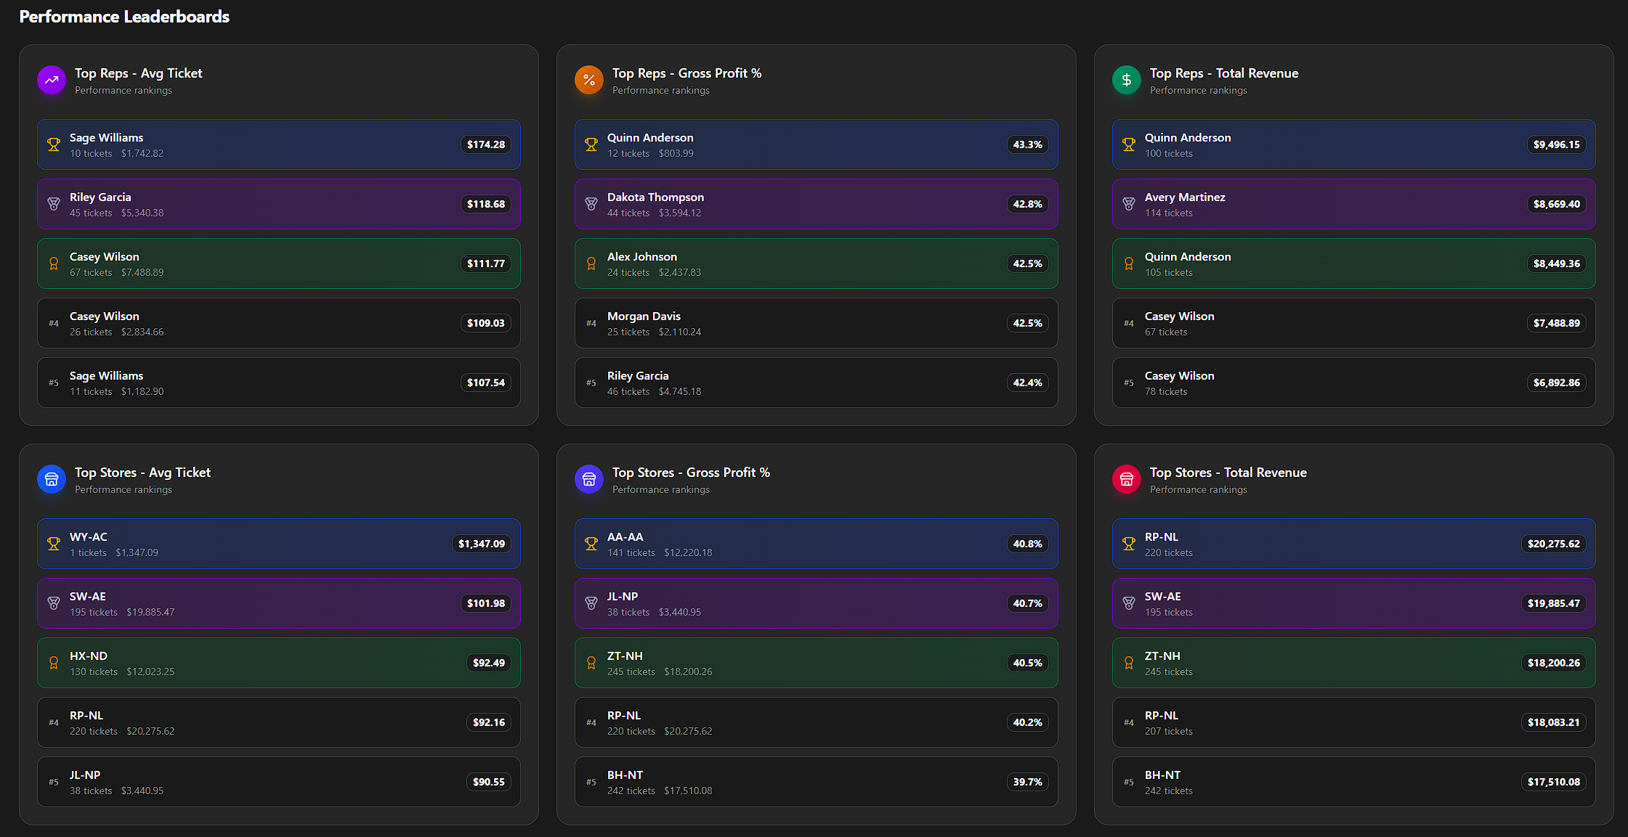Select RP-NL in Top Stores Avg Ticket
Image resolution: width=1628 pixels, height=837 pixels.
[x=279, y=722]
